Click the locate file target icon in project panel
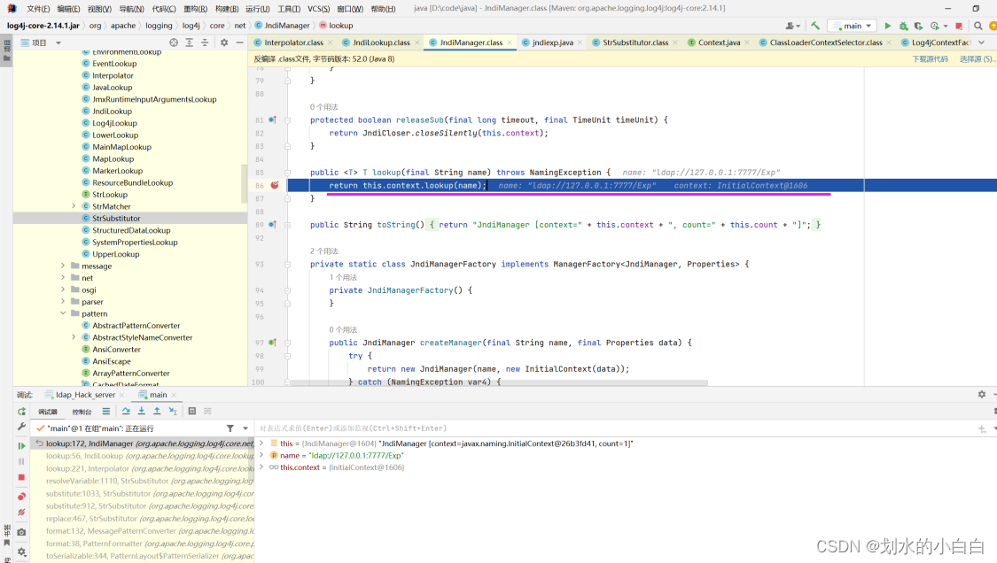 pyautogui.click(x=174, y=42)
